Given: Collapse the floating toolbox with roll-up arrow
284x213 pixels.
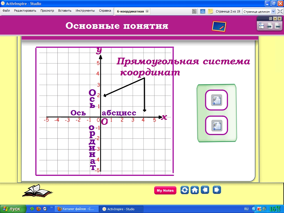Looking at the screenshot, I should [275, 18].
